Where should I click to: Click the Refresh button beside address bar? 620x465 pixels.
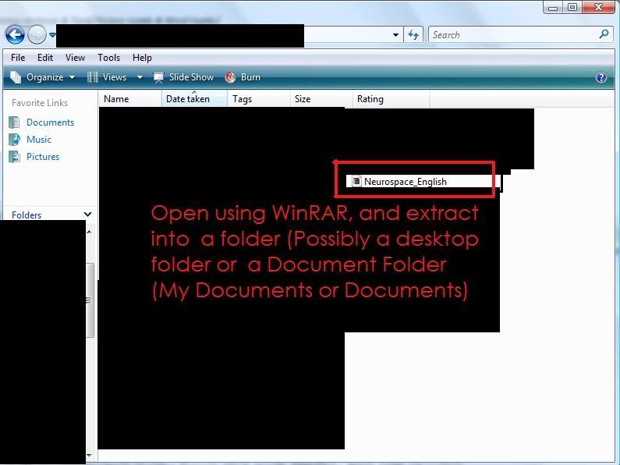click(x=413, y=34)
